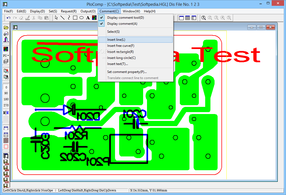
Task: Toggle the dotted grid icon
Action: coord(6,119)
